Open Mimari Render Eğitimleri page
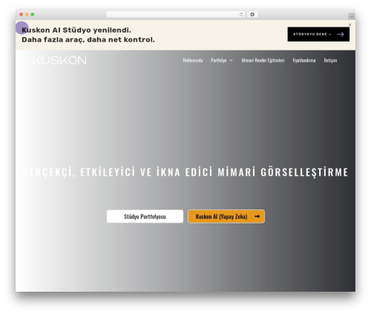The width and height of the screenshot is (371, 314). [x=263, y=60]
